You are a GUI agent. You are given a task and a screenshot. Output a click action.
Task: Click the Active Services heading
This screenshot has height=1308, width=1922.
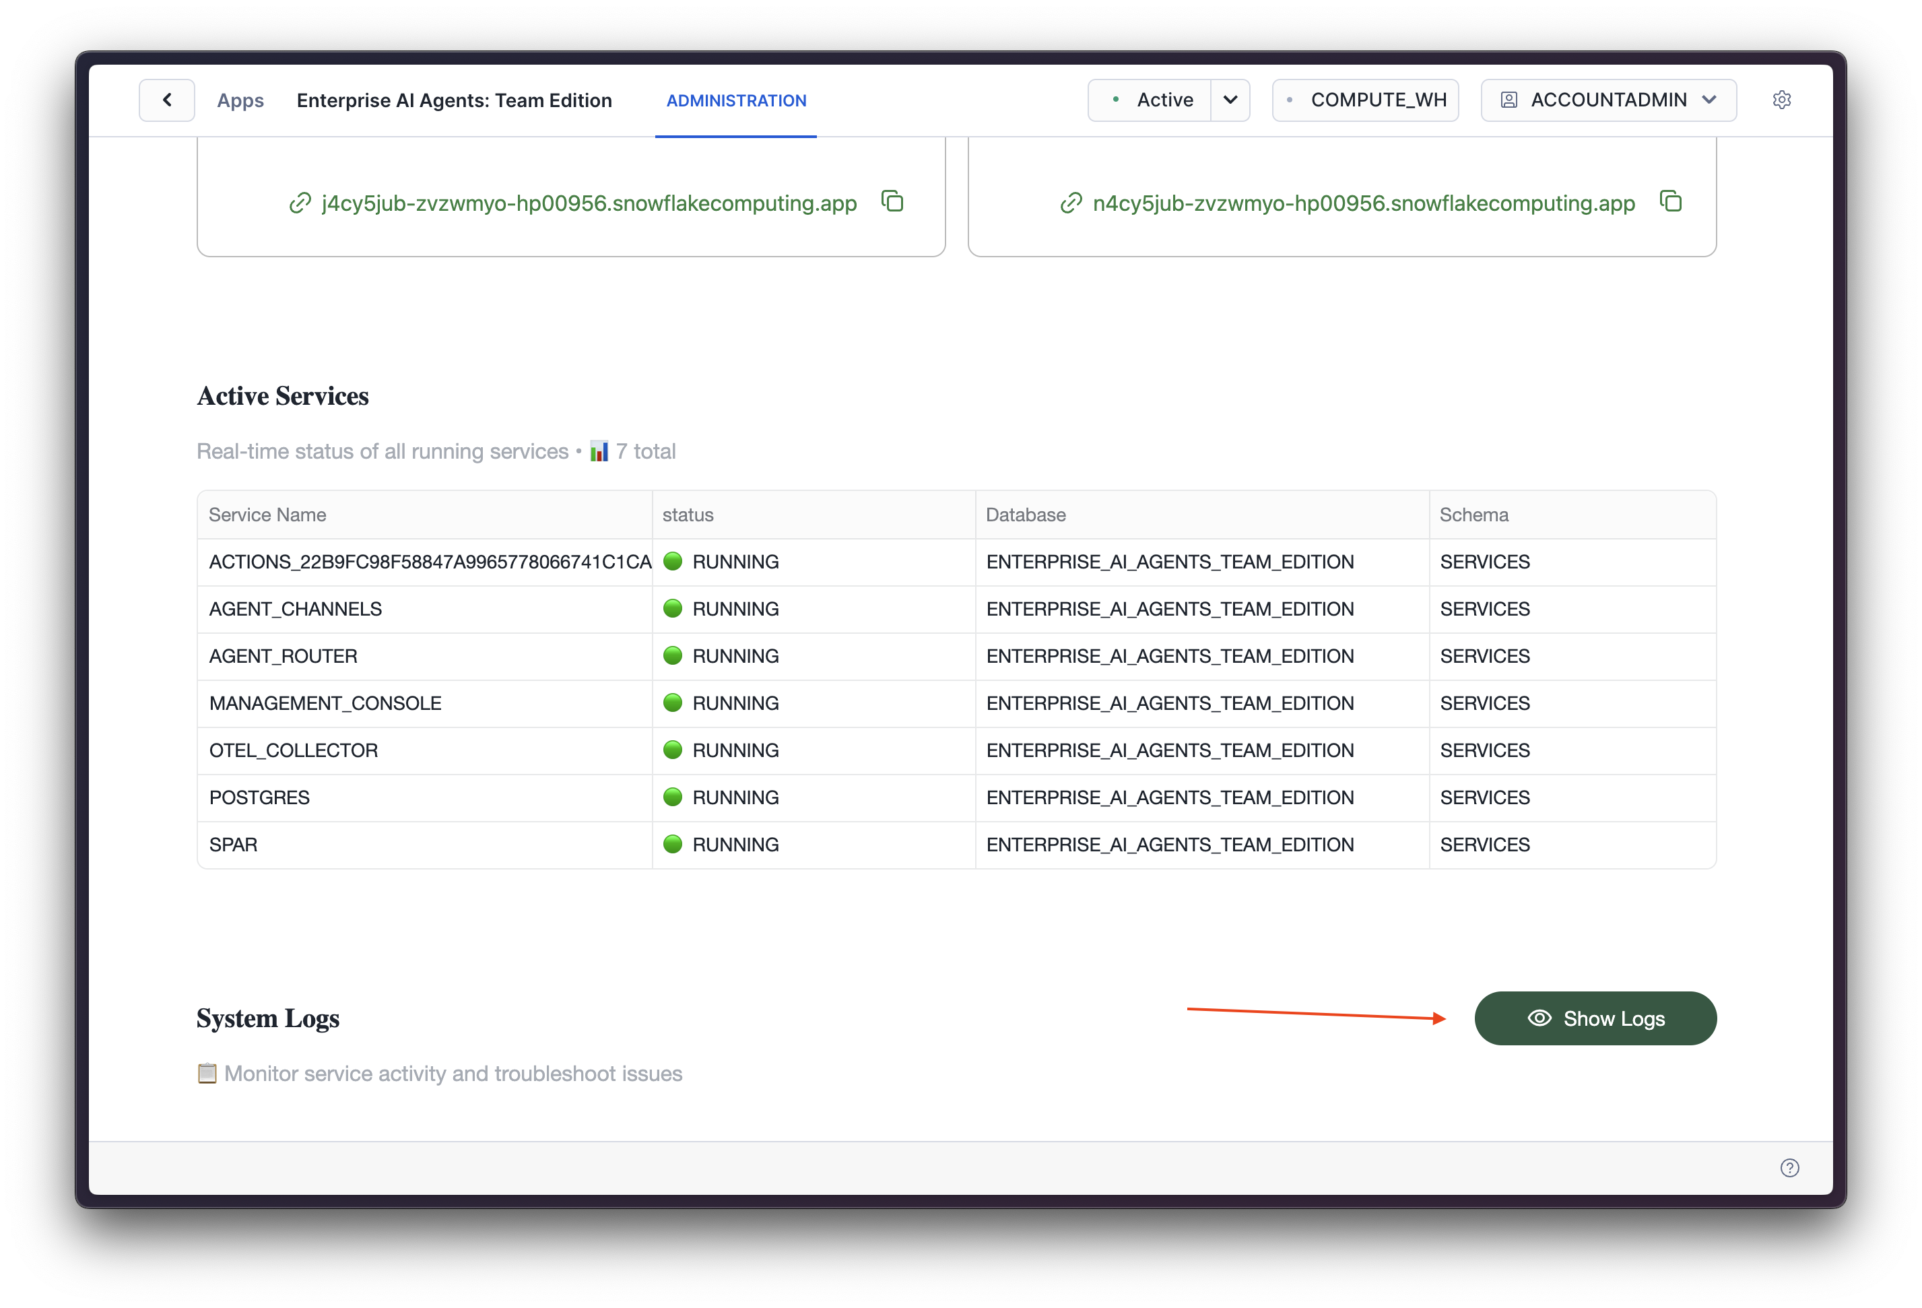point(283,396)
